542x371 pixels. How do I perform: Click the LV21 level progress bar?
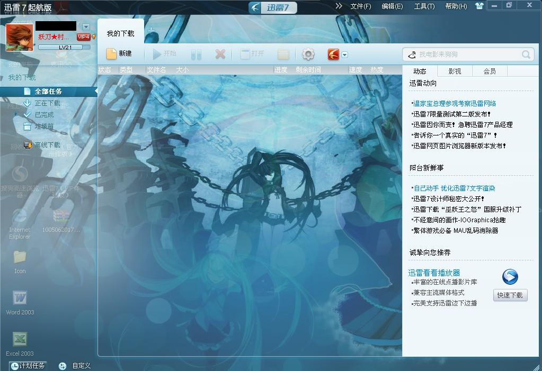tap(64, 47)
